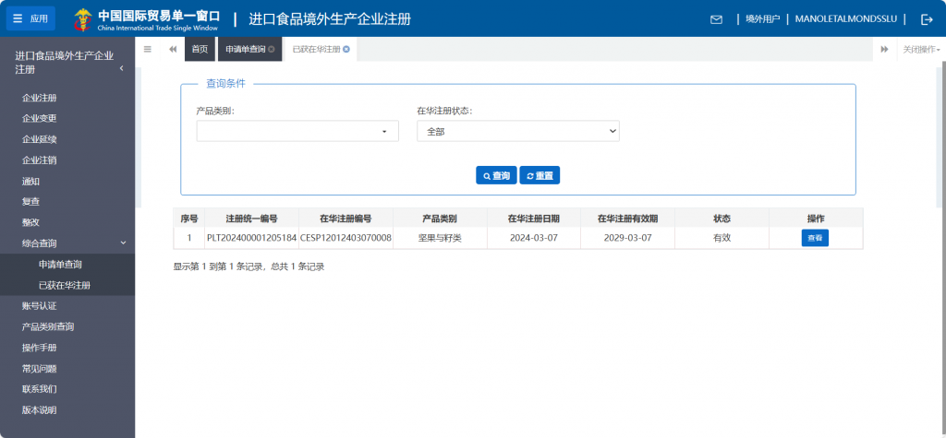This screenshot has height=438, width=946.
Task: Click cell CESP12012403070008
Action: (346, 238)
